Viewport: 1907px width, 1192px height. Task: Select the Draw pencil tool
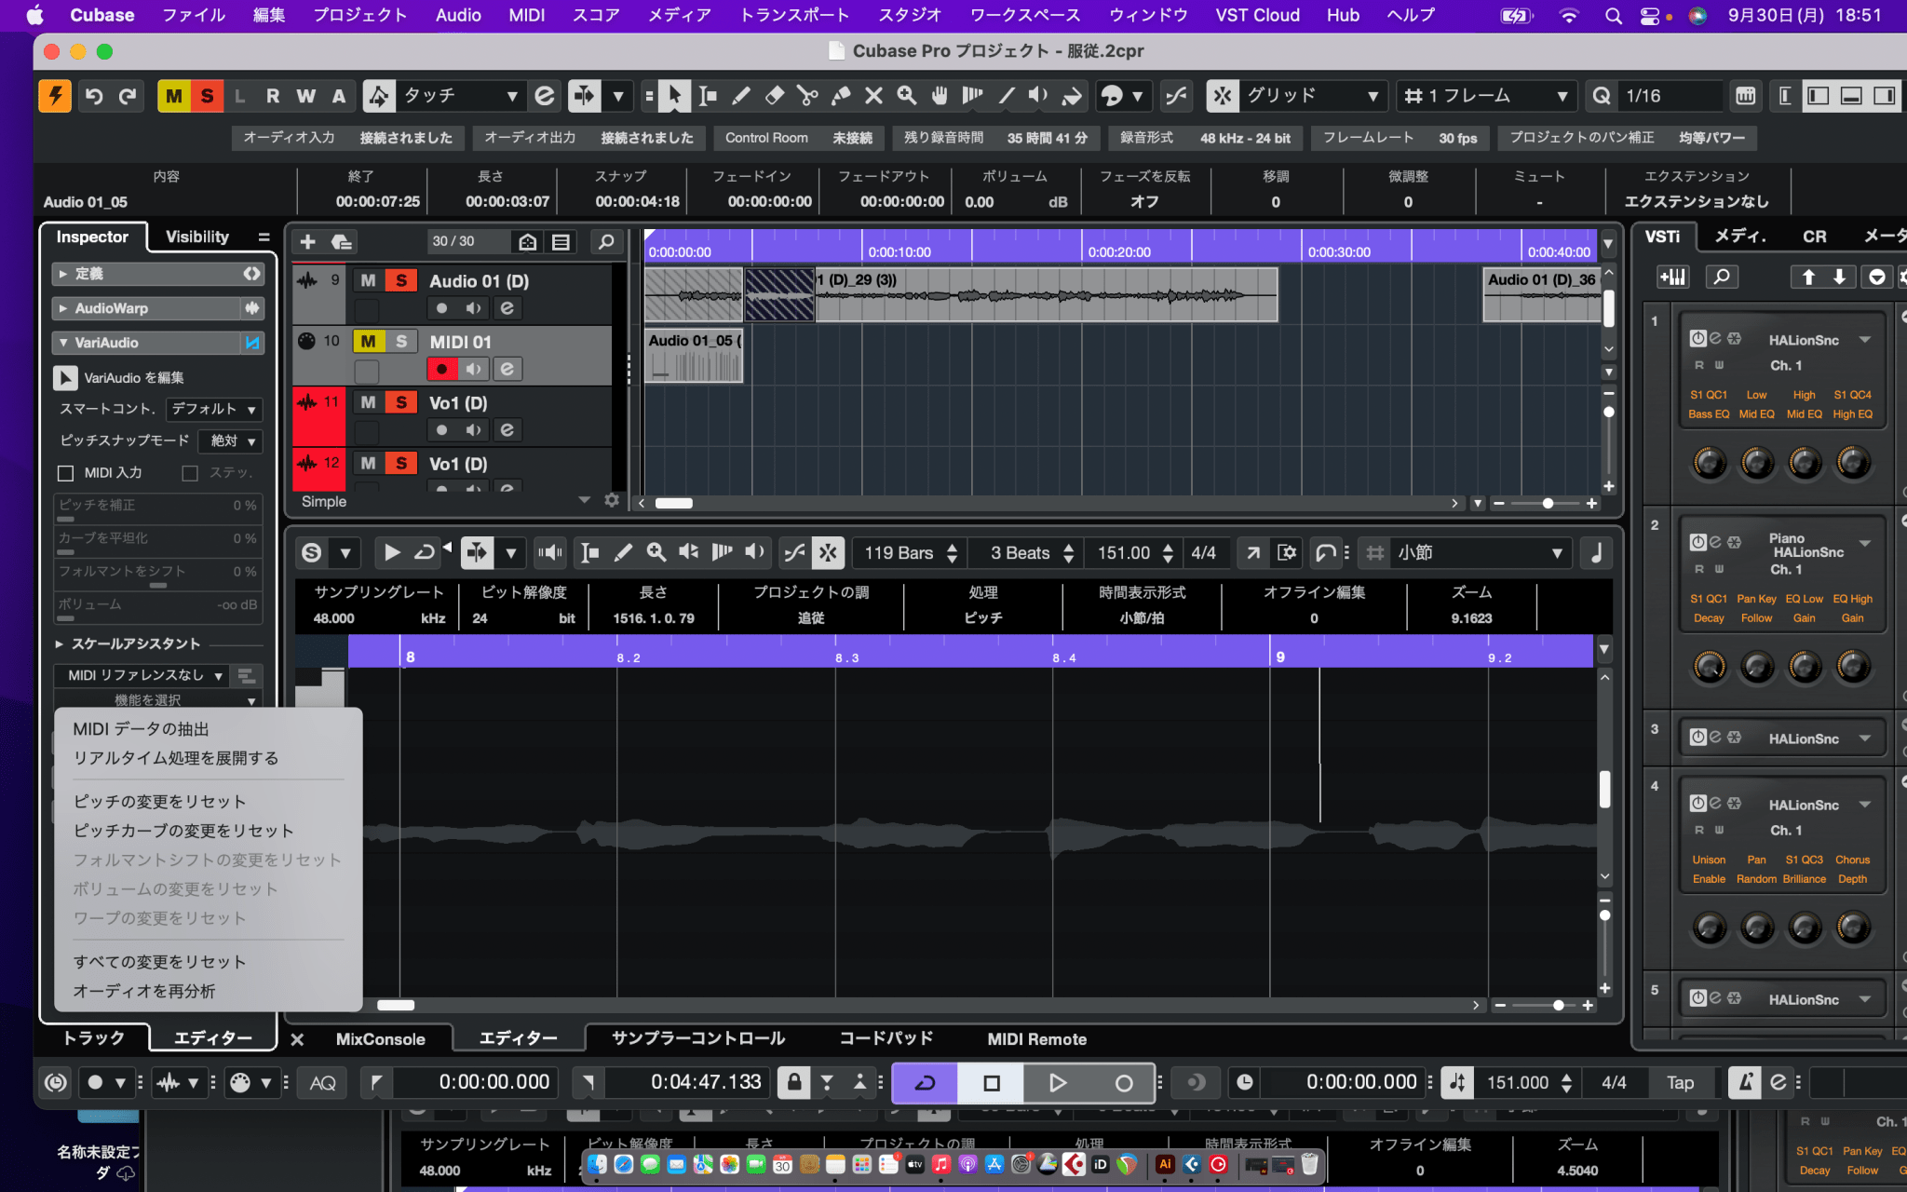(740, 95)
